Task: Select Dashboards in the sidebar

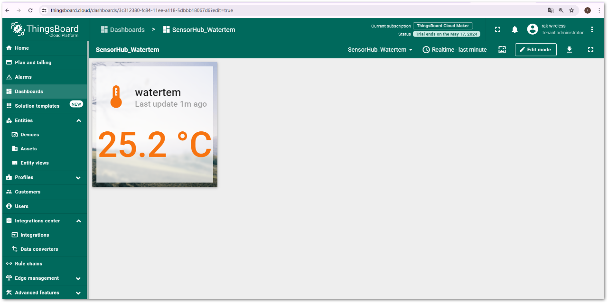Action: tap(45, 92)
